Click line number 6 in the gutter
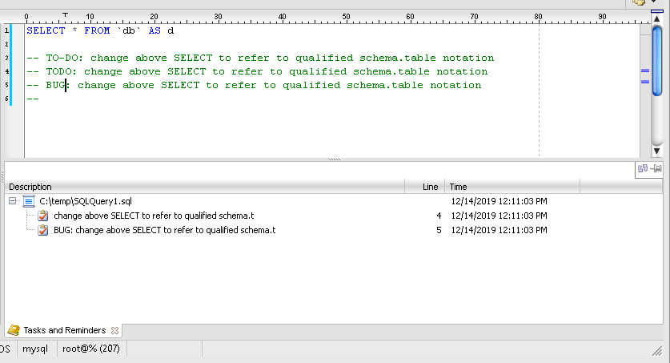 click(6, 99)
